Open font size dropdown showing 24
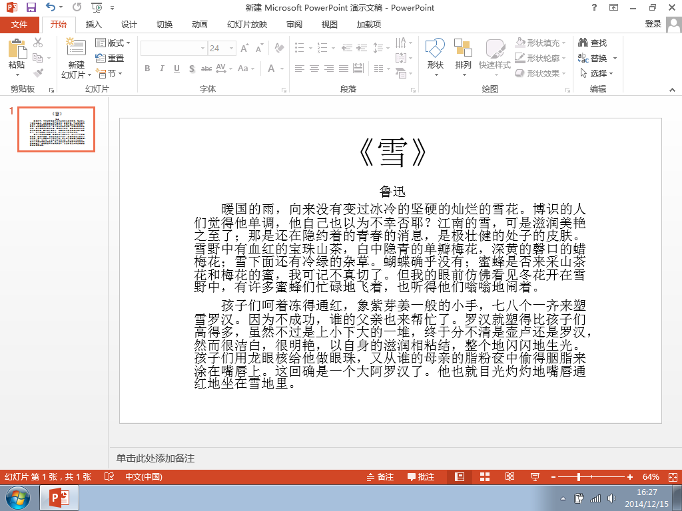 231,48
